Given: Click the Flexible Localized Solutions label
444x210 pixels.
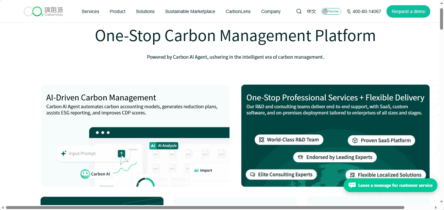Looking at the screenshot, I should (390, 175).
